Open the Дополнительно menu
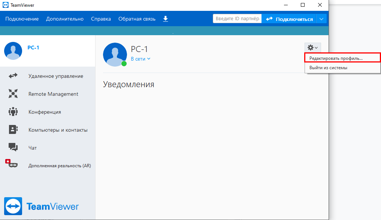The image size is (381, 220). coord(65,19)
